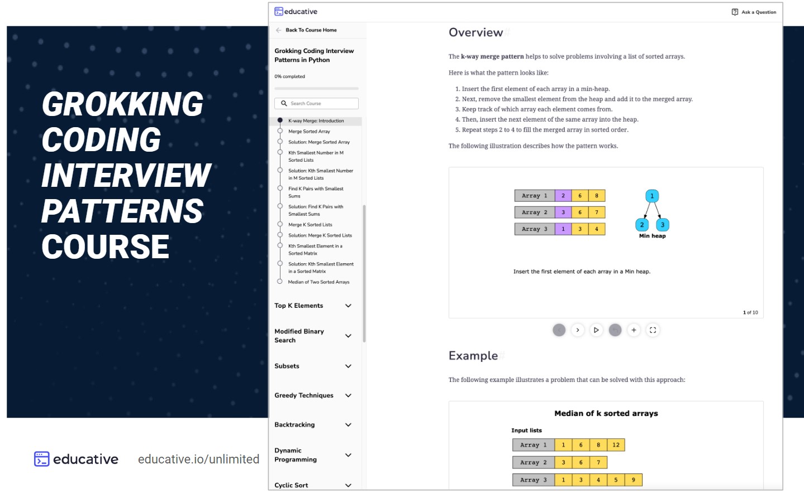Click the search magnifier icon
Image resolution: width=804 pixels, height=493 pixels.
[284, 103]
